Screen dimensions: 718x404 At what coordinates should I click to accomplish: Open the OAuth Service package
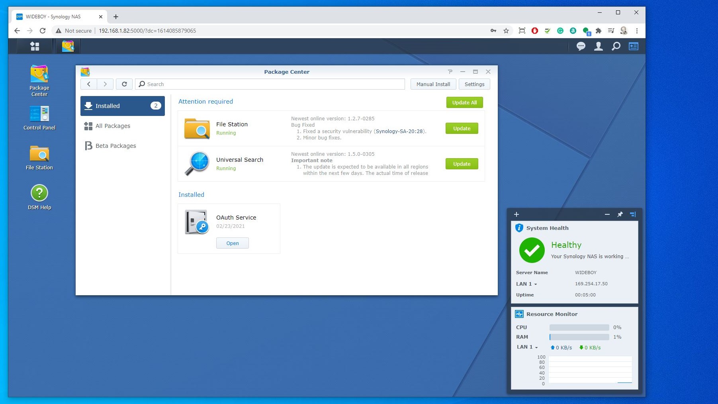[x=233, y=243]
